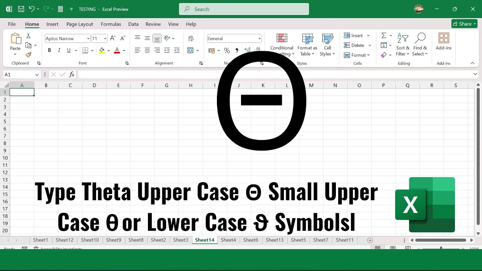This screenshot has height=271, width=482.
Task: Click the Share button
Action: click(464, 24)
